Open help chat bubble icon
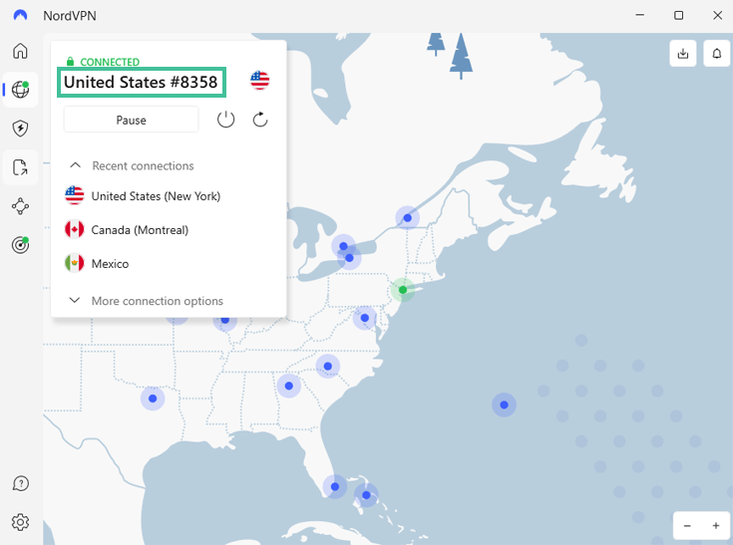Viewport: 733px width, 545px height. [x=20, y=483]
